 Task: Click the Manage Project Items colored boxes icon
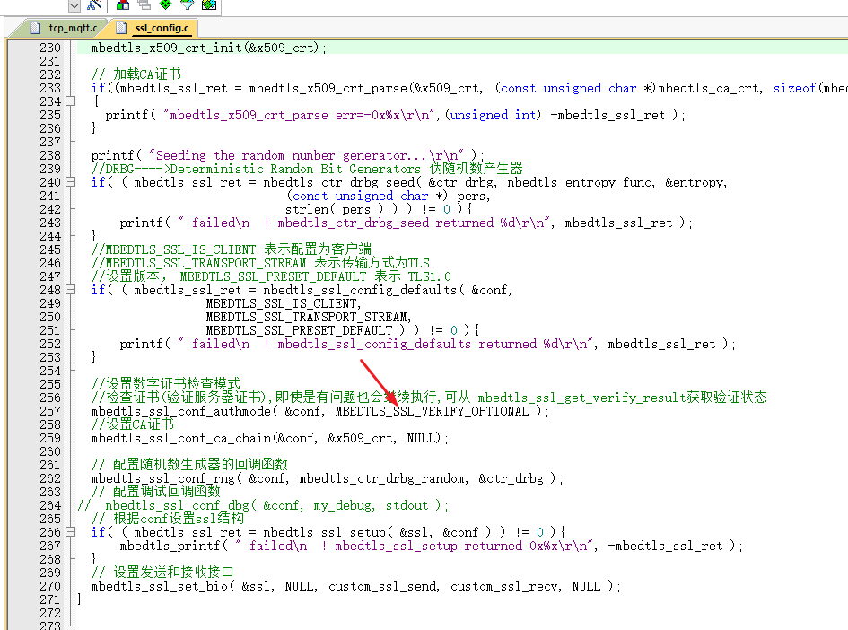123,4
